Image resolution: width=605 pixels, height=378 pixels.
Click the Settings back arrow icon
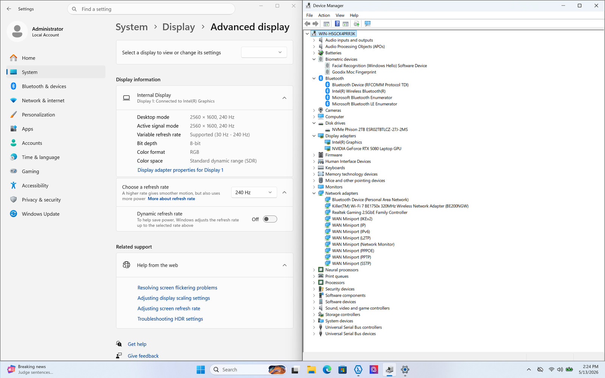point(9,9)
